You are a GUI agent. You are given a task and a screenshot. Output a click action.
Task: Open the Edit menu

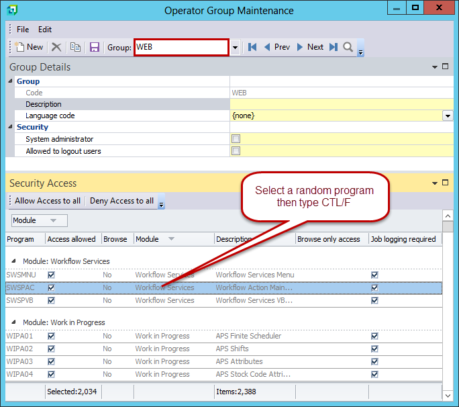click(45, 30)
